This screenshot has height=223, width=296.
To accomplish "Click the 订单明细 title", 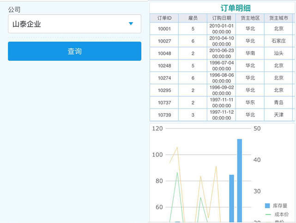I will coord(236,8).
